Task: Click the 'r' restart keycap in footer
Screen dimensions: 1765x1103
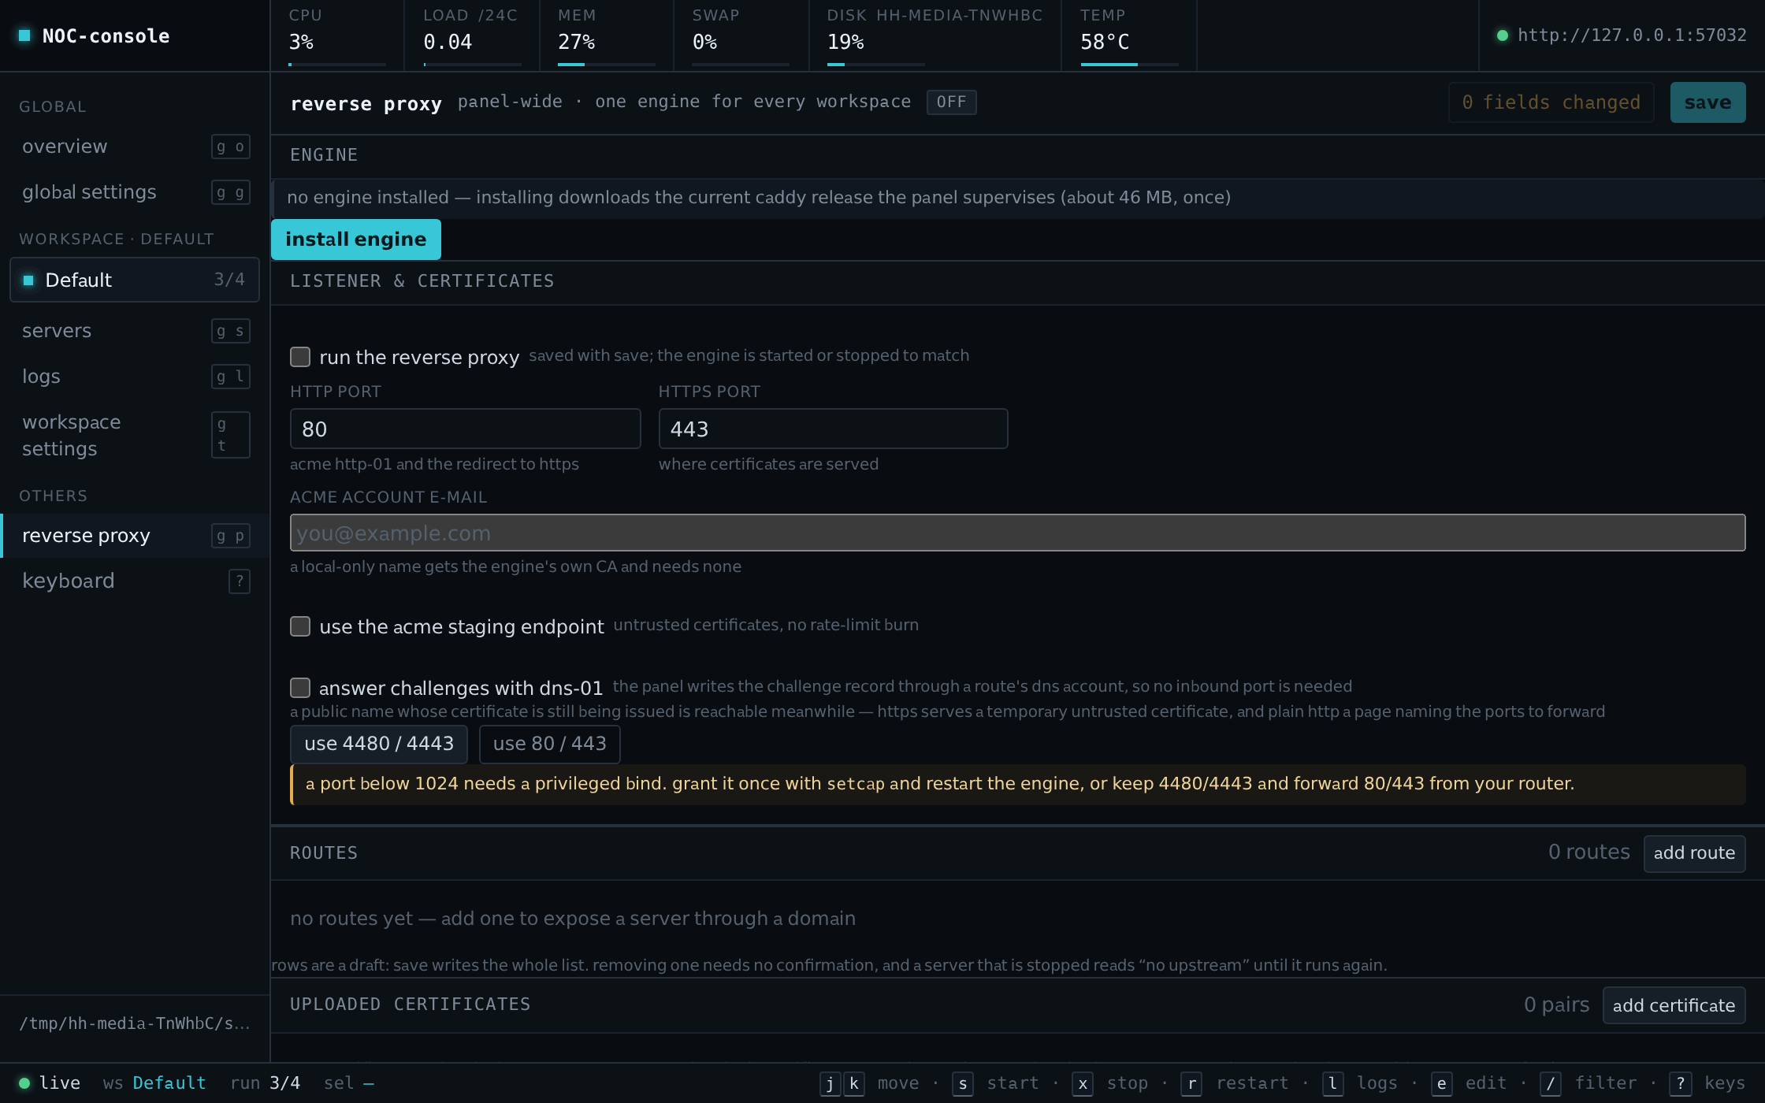Action: (1191, 1083)
